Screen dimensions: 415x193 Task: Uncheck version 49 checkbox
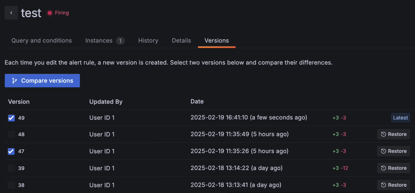click(11, 118)
